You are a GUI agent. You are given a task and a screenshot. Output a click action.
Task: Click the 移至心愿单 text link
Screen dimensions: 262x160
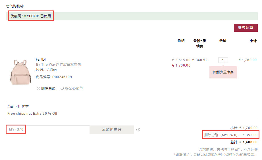(74, 88)
